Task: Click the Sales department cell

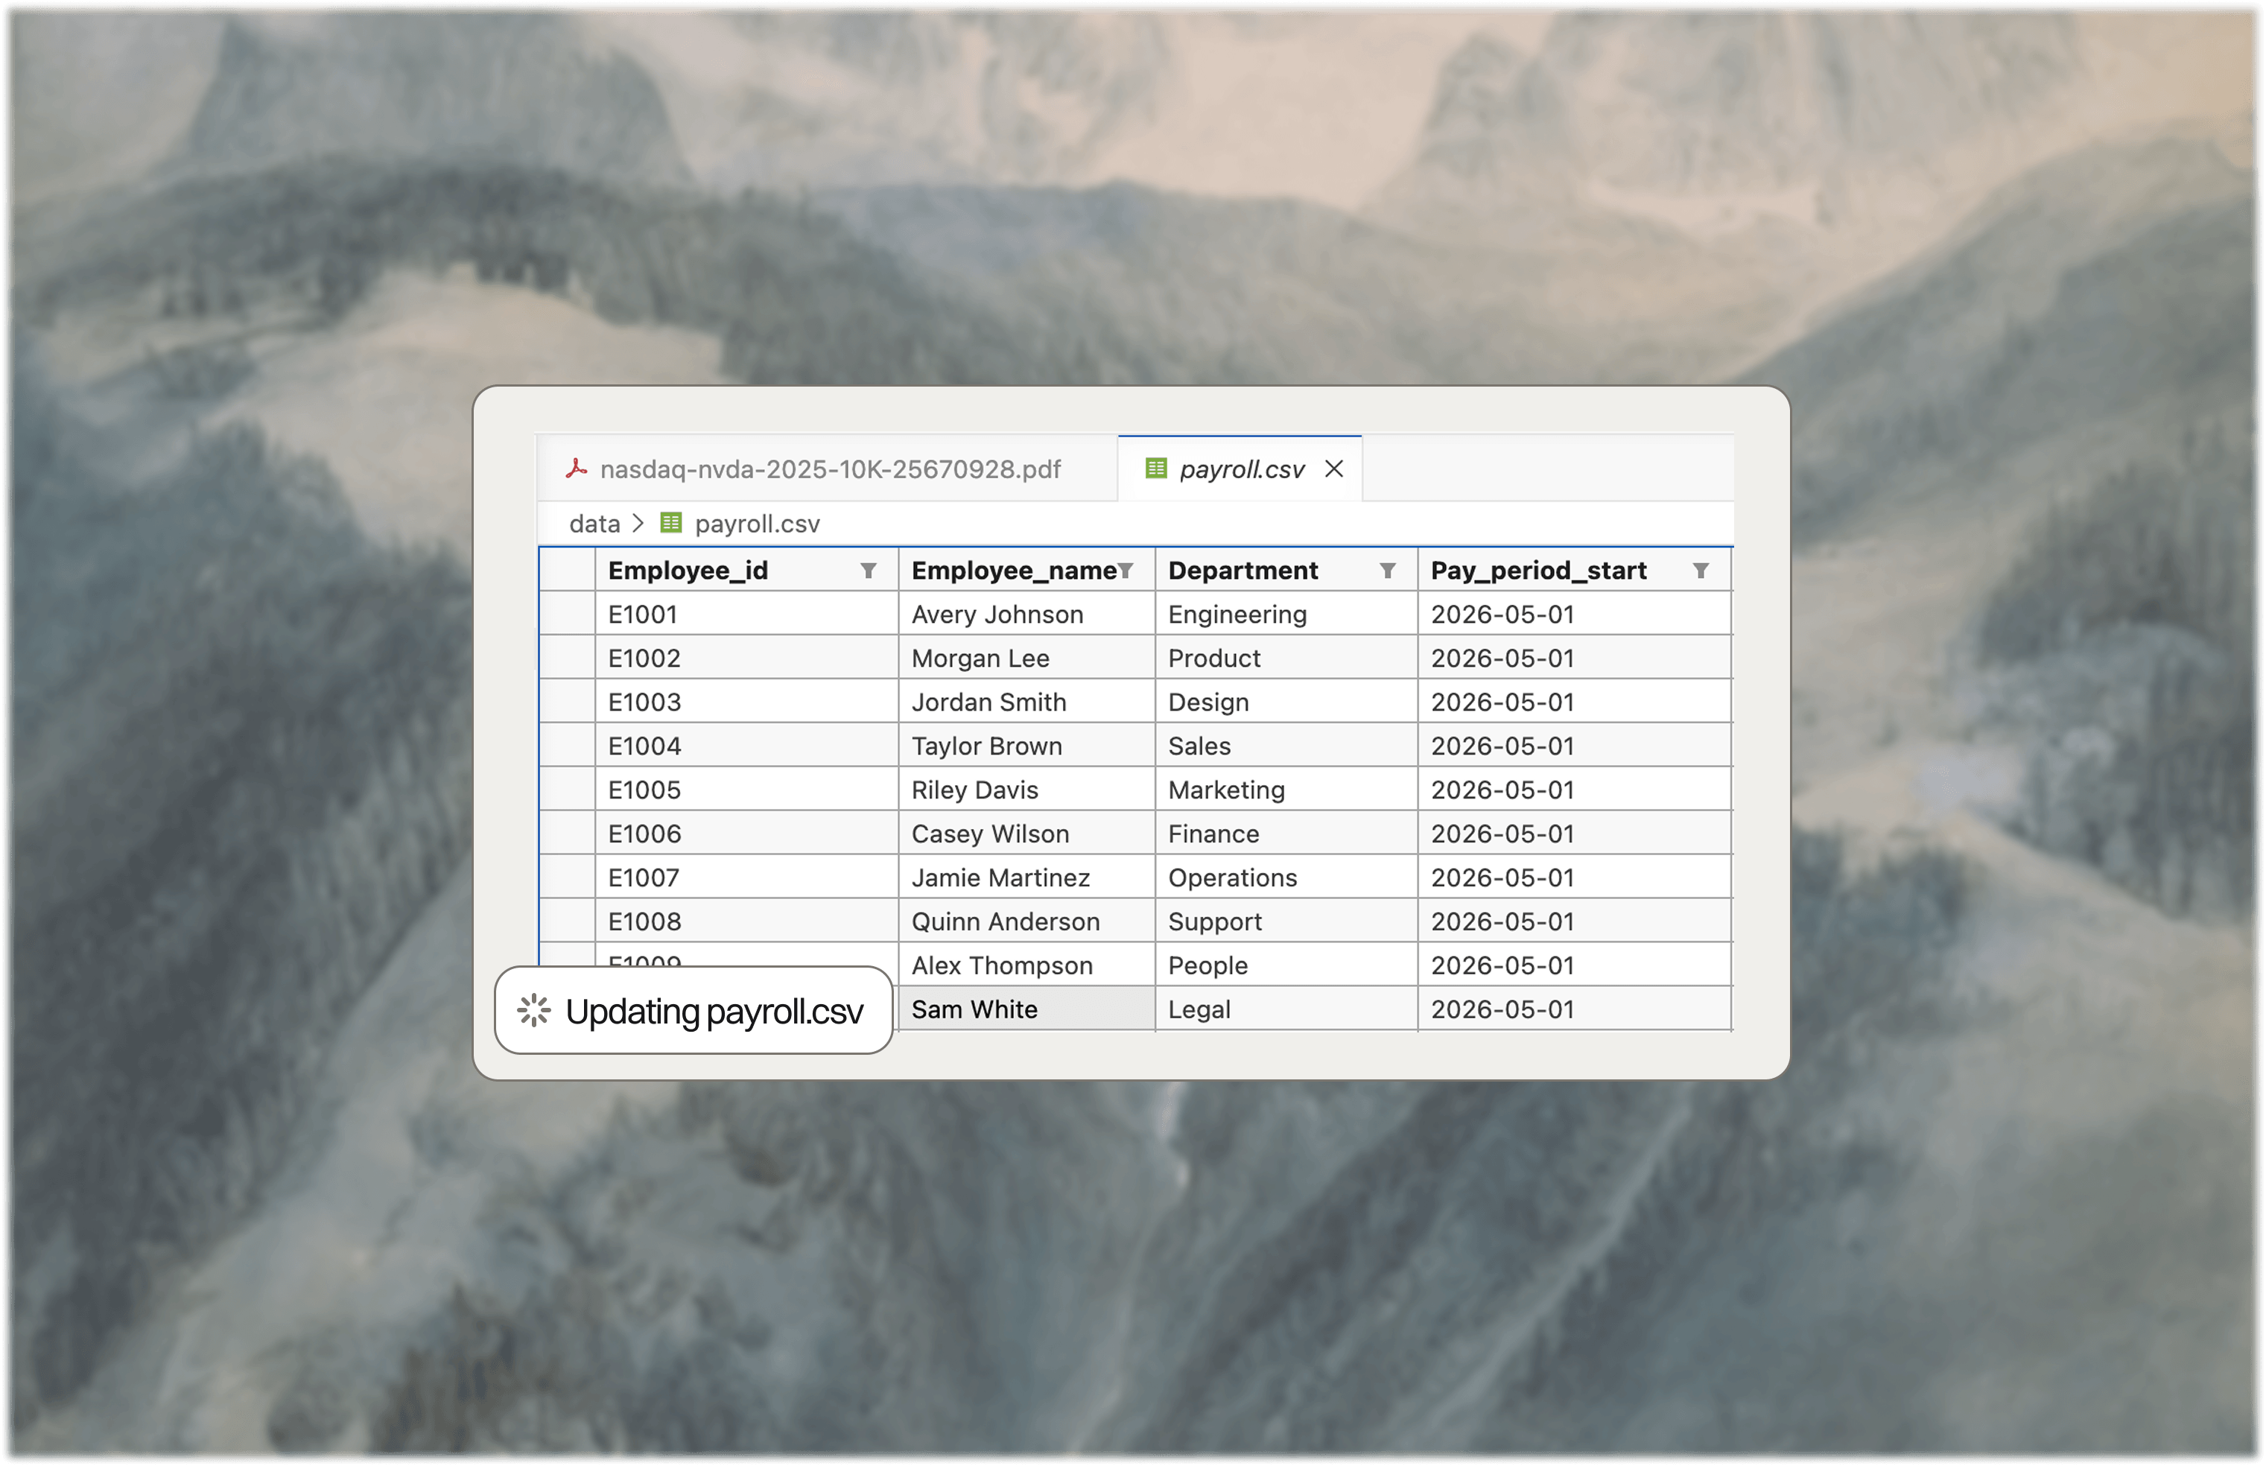Action: tap(1286, 746)
